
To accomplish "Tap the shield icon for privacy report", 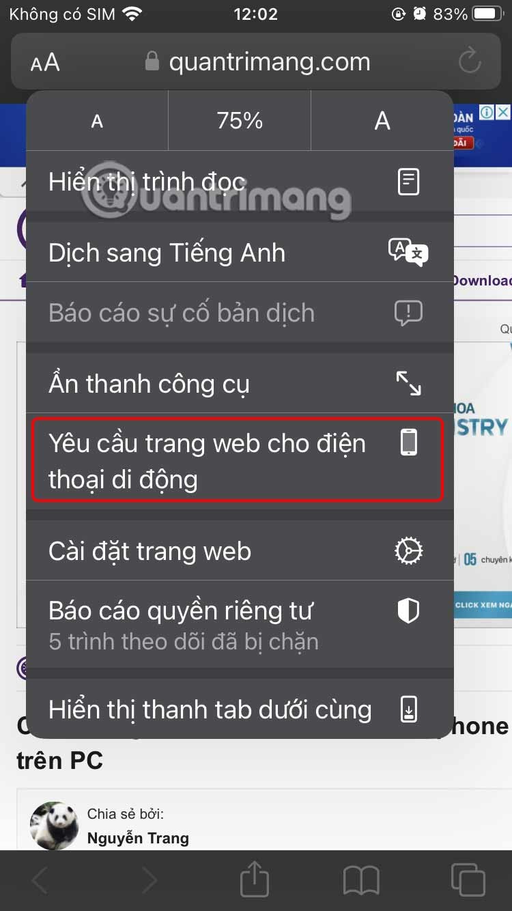I will 408,611.
